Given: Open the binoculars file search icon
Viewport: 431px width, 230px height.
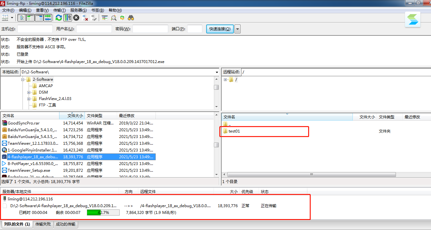Looking at the screenshot, I should pos(131,18).
